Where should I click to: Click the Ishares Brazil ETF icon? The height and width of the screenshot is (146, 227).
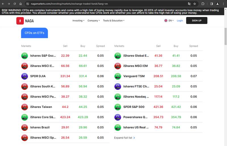[x=25, y=127]
